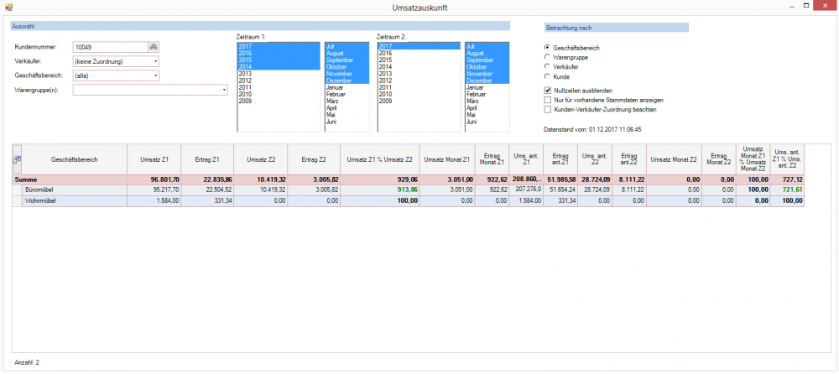Open the Verkäufer dropdown
Viewport: 839px width, 374px height.
155,61
